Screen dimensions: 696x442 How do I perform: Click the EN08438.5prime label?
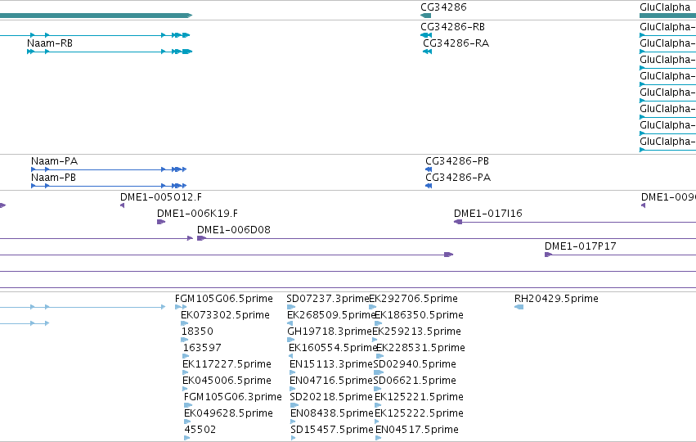(x=332, y=413)
